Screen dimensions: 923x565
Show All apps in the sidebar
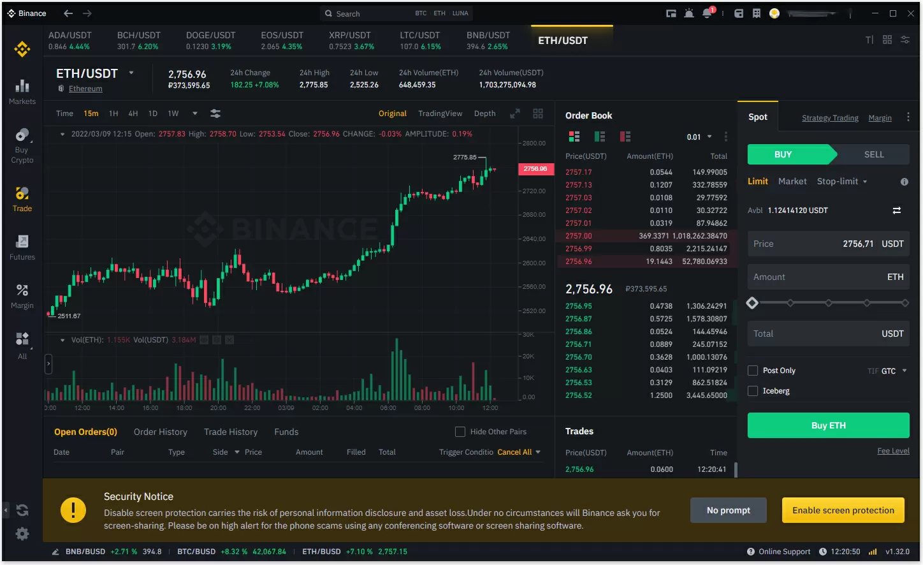point(22,345)
